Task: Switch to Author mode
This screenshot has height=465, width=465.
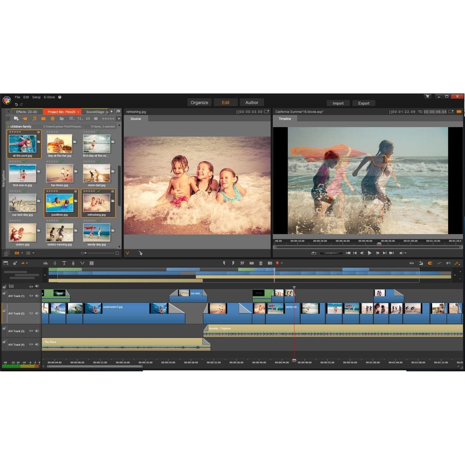Action: [252, 102]
